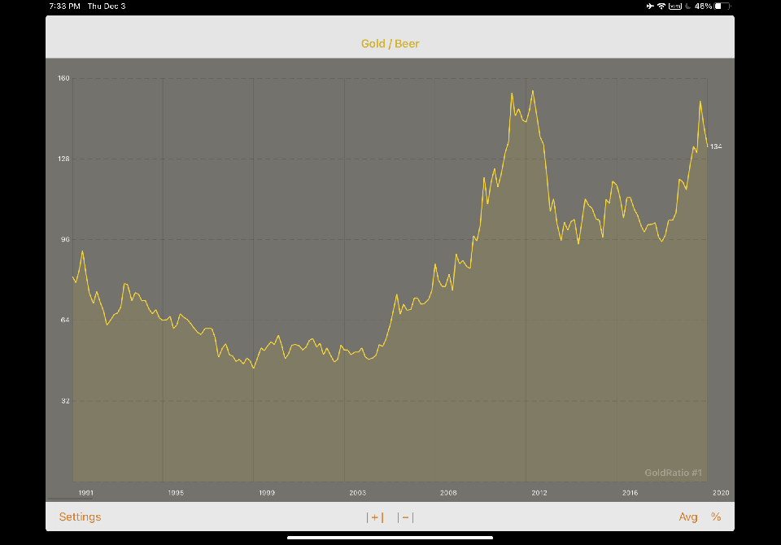Tap the current value label 134
781x545 pixels.
[x=716, y=146]
